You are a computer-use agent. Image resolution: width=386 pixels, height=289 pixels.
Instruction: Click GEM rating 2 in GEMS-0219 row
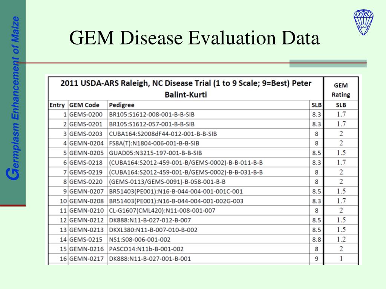coord(341,172)
